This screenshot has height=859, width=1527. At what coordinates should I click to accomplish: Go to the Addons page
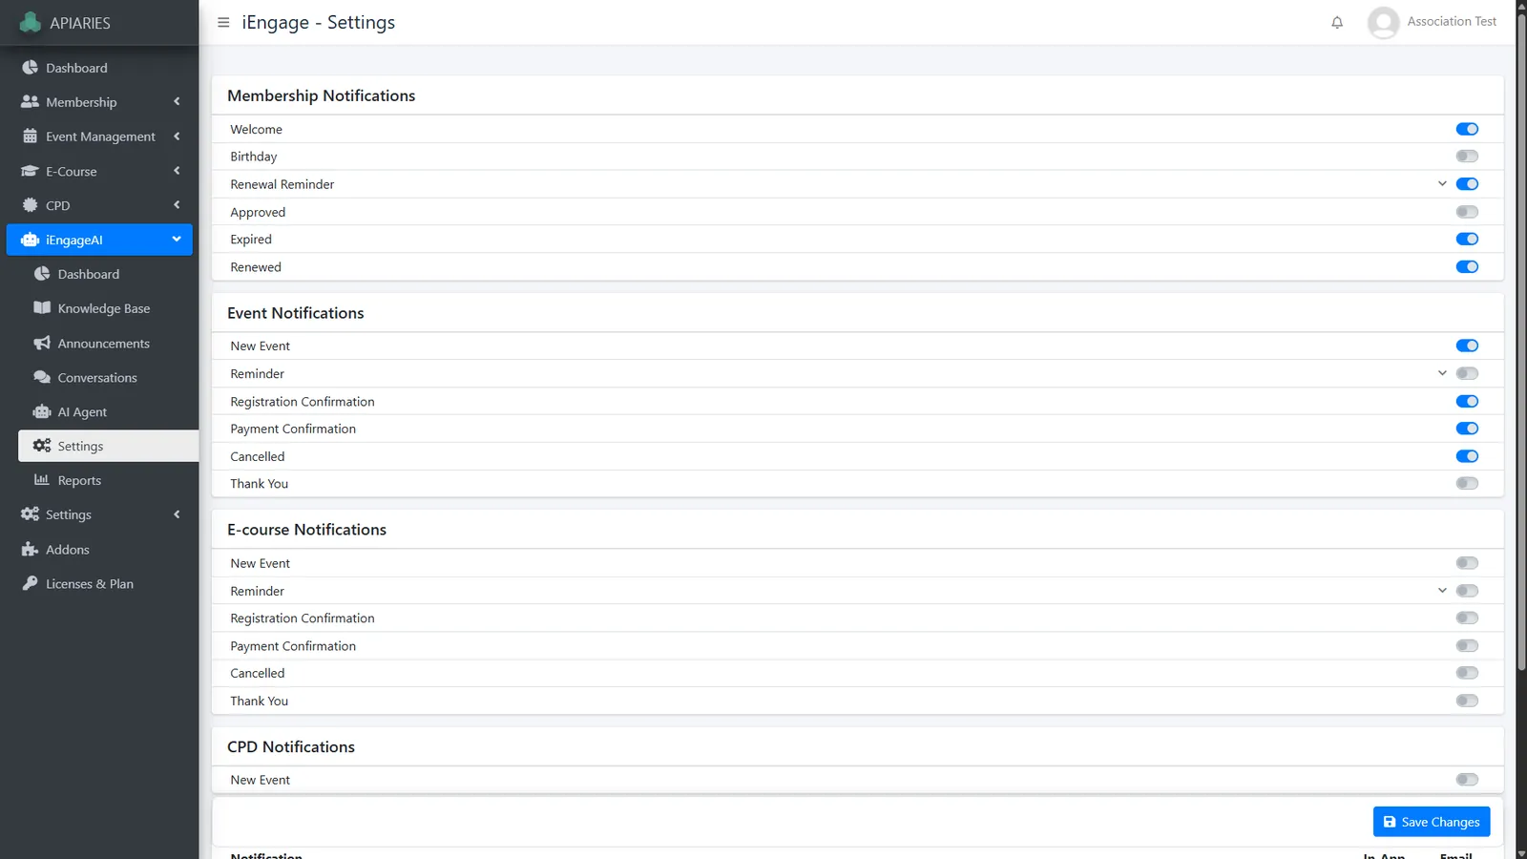click(99, 549)
